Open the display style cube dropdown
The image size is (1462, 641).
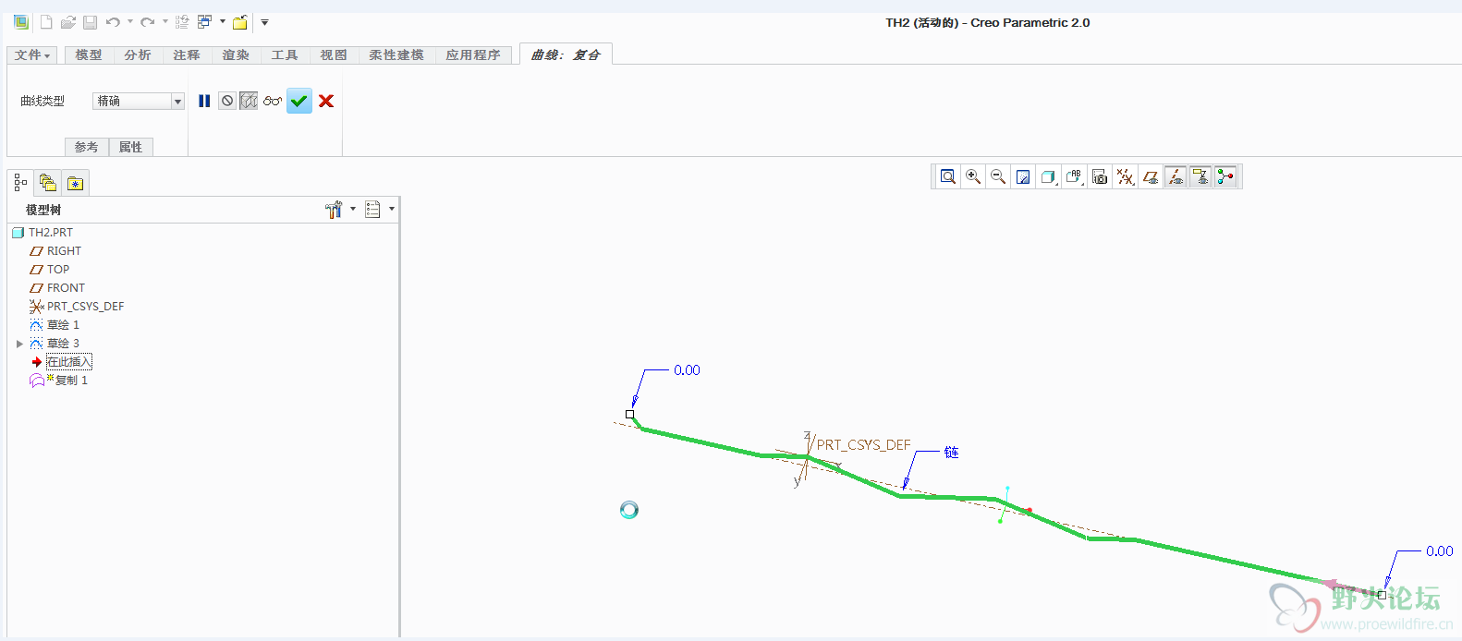click(1048, 176)
